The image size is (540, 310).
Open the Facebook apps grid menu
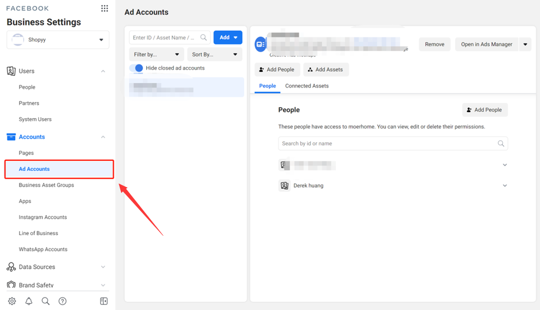[x=104, y=8]
